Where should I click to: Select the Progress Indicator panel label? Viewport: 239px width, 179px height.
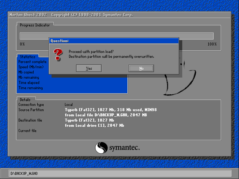(x=35, y=25)
